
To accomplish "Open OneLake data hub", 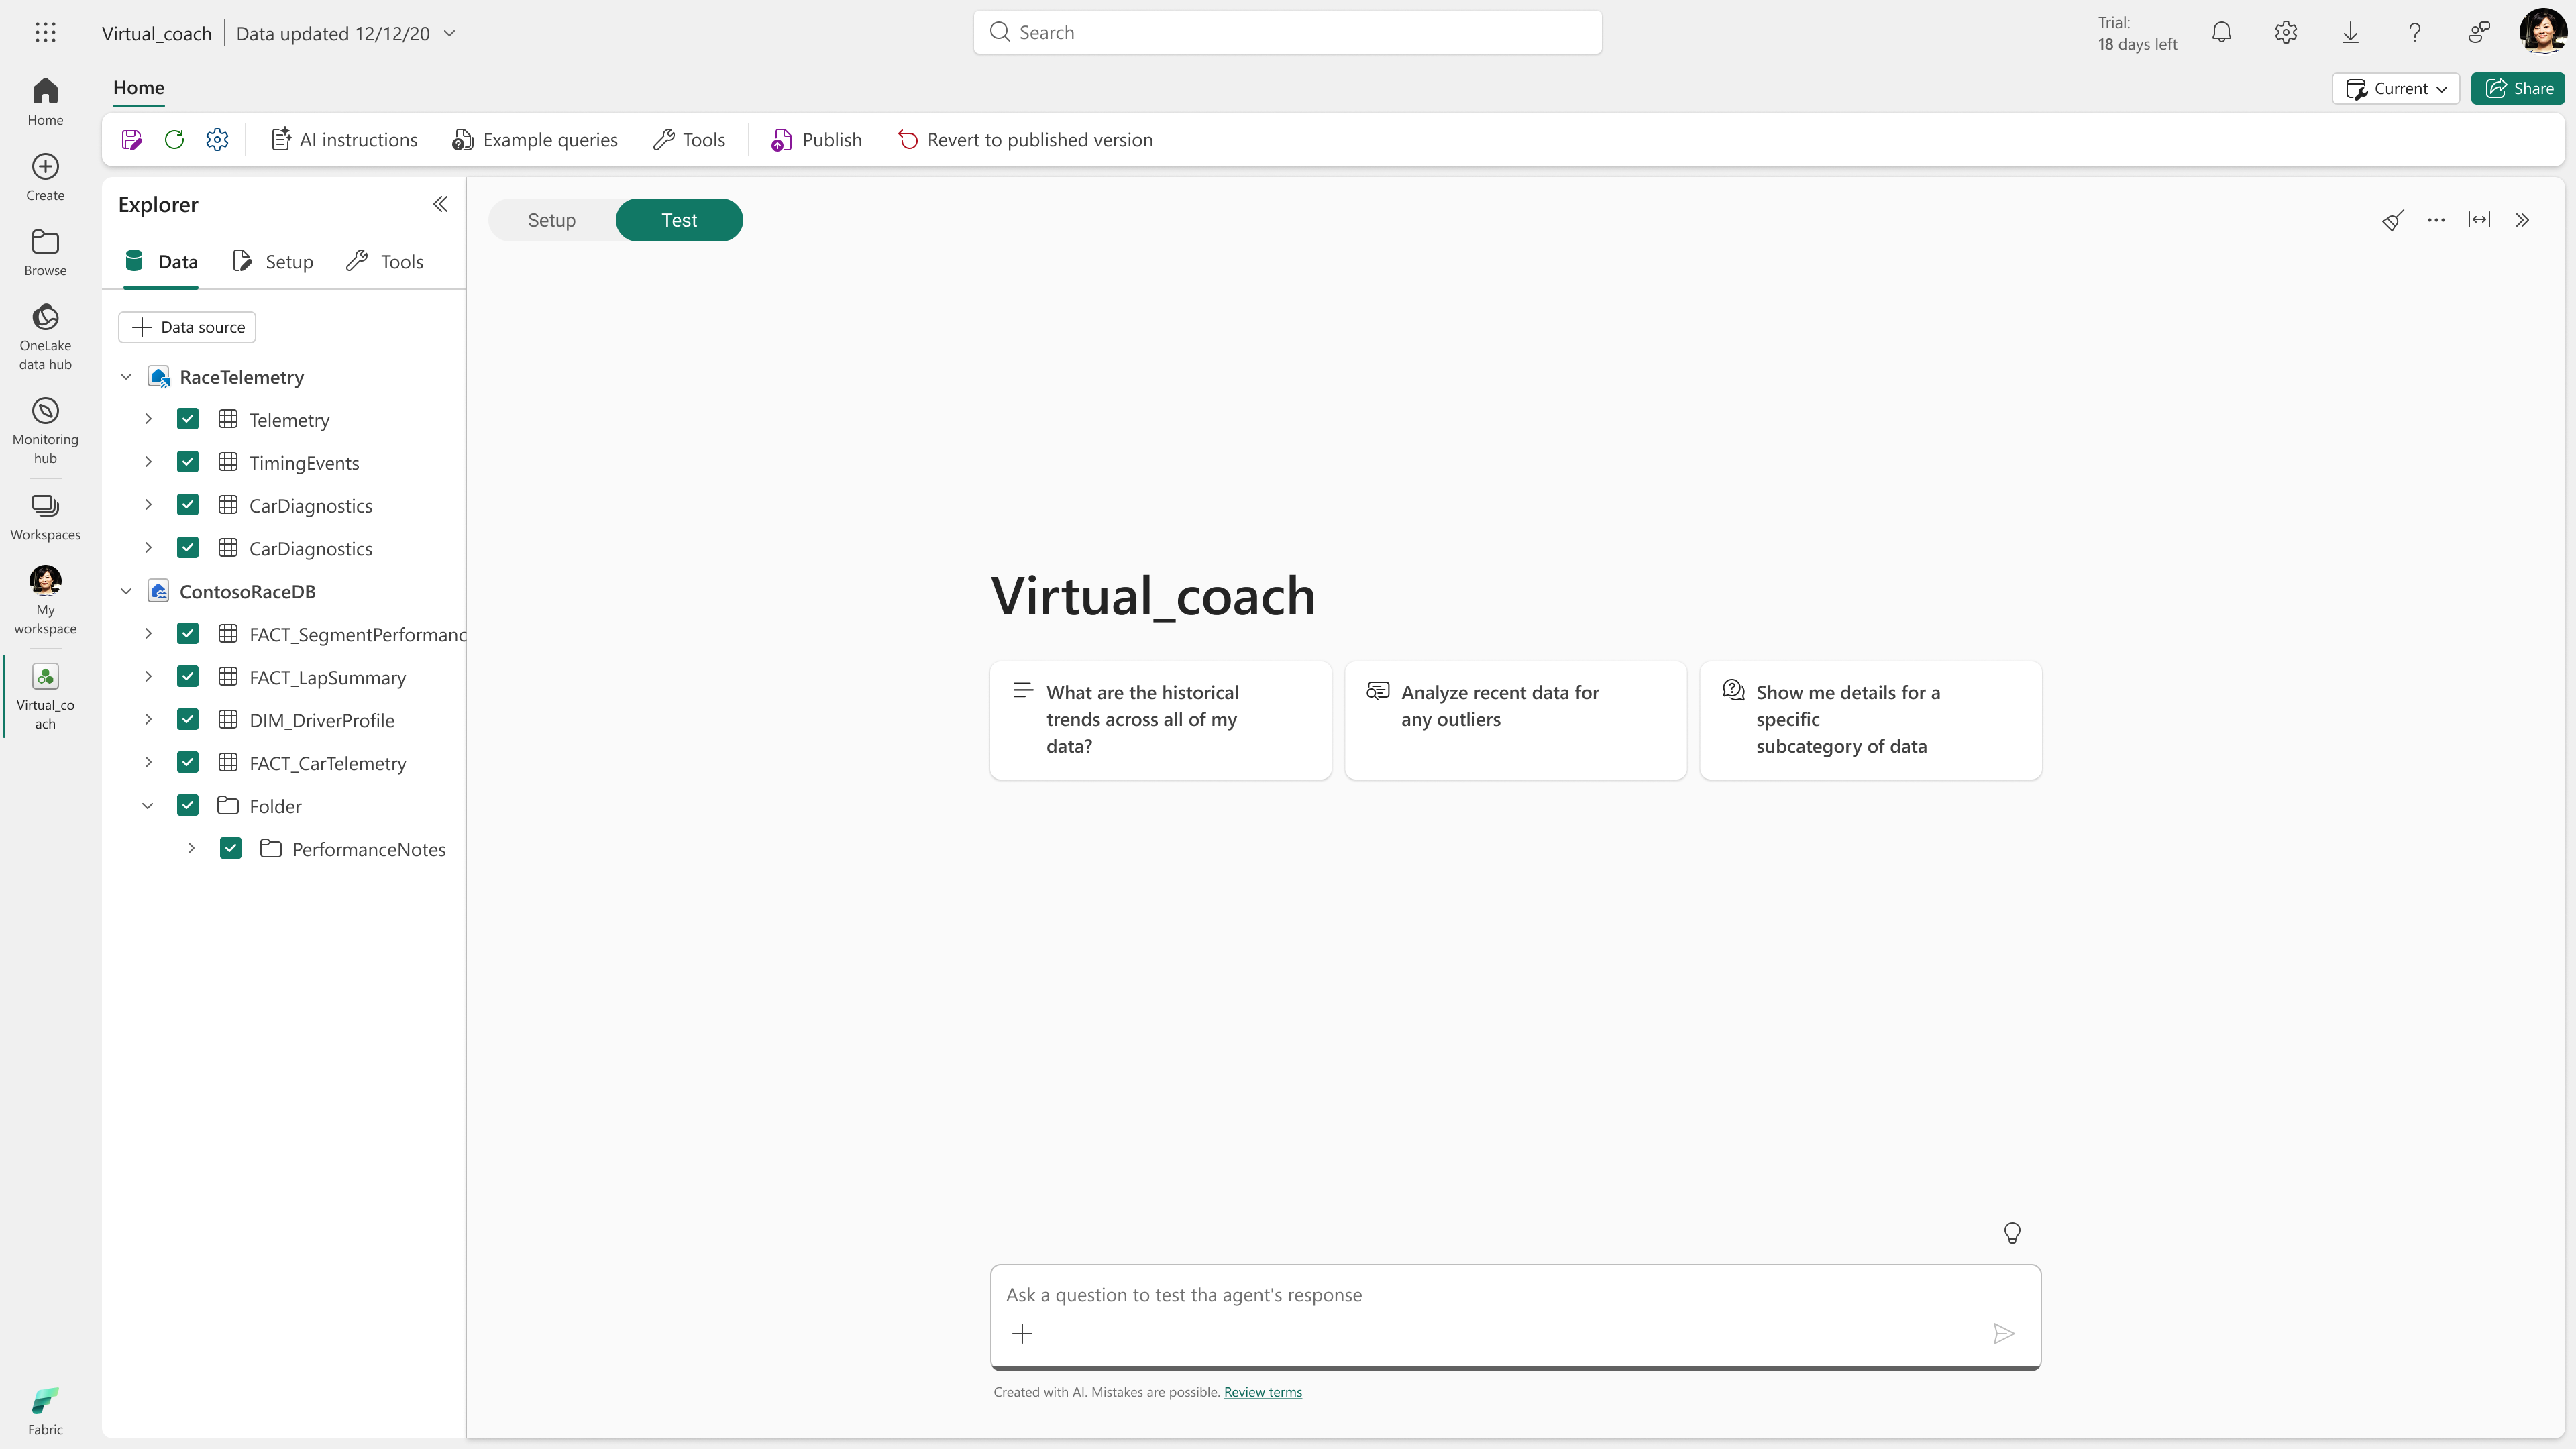I will (45, 337).
